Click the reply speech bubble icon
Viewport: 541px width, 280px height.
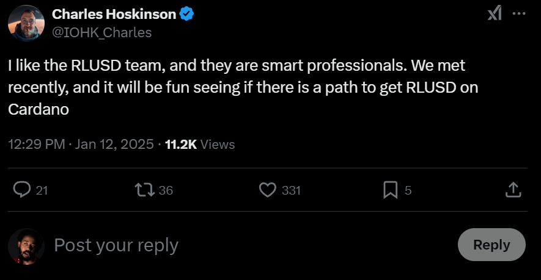coord(22,190)
